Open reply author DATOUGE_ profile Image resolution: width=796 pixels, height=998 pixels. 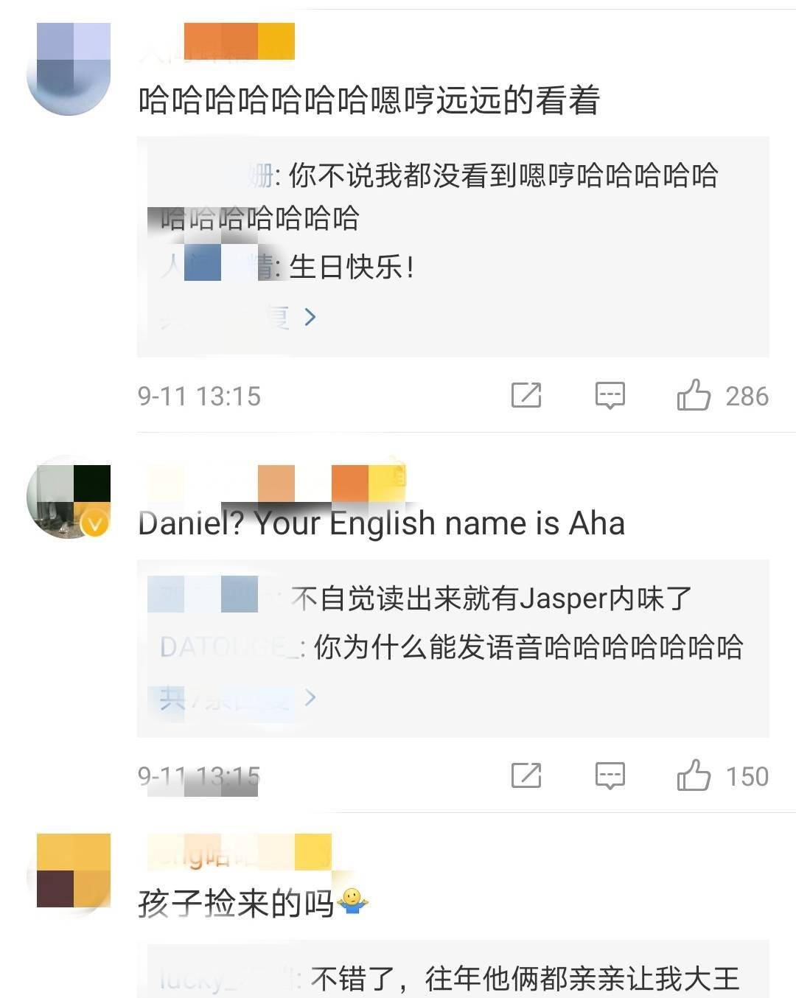click(x=229, y=647)
